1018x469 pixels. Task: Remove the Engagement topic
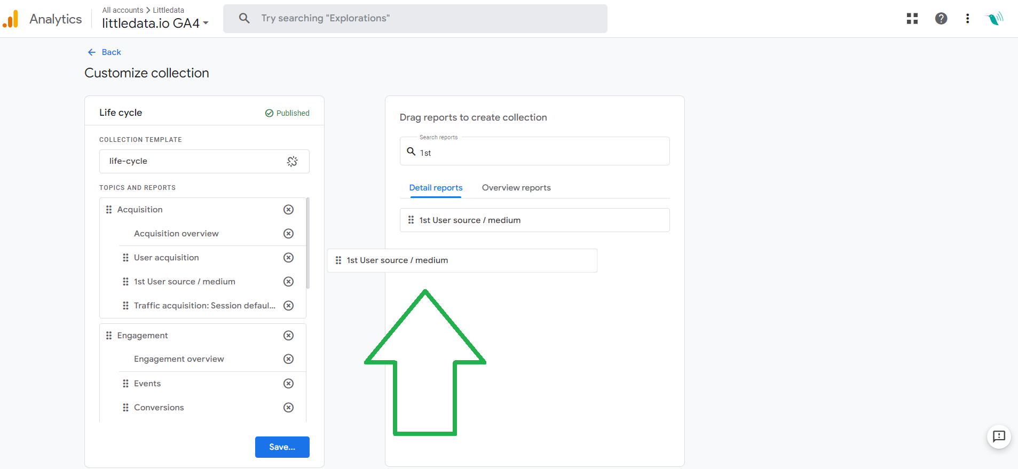tap(288, 336)
